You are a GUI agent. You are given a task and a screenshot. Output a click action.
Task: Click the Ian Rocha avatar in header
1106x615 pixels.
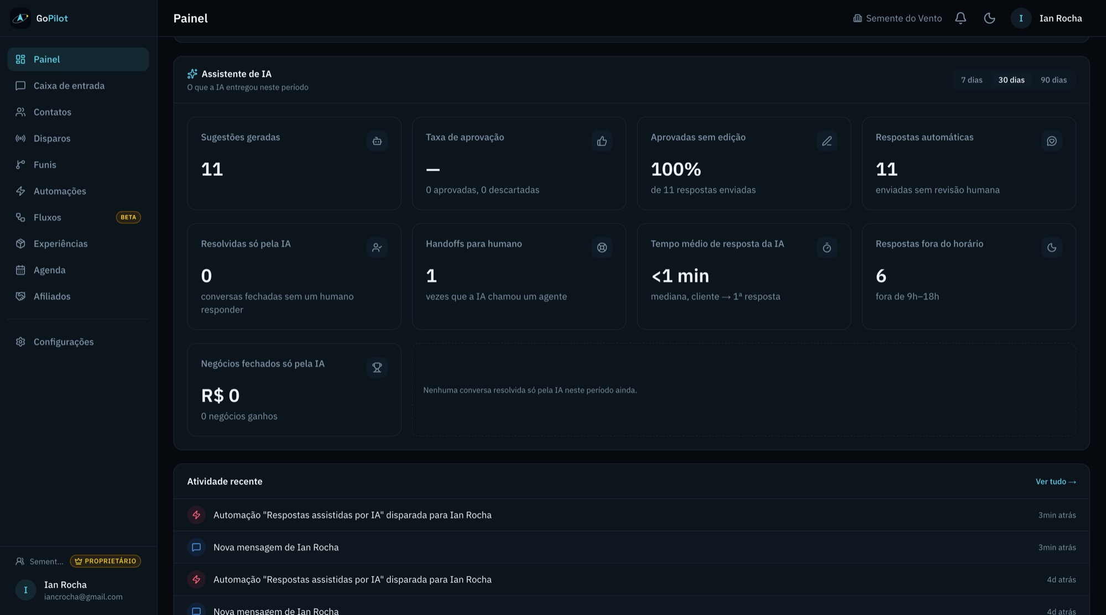pyautogui.click(x=1021, y=18)
